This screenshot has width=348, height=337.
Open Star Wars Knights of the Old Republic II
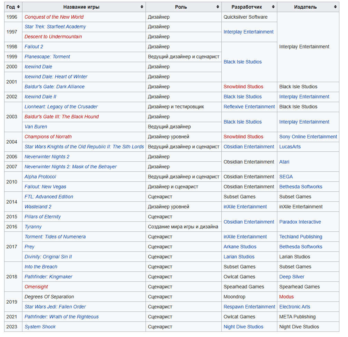pyautogui.click(x=84, y=147)
